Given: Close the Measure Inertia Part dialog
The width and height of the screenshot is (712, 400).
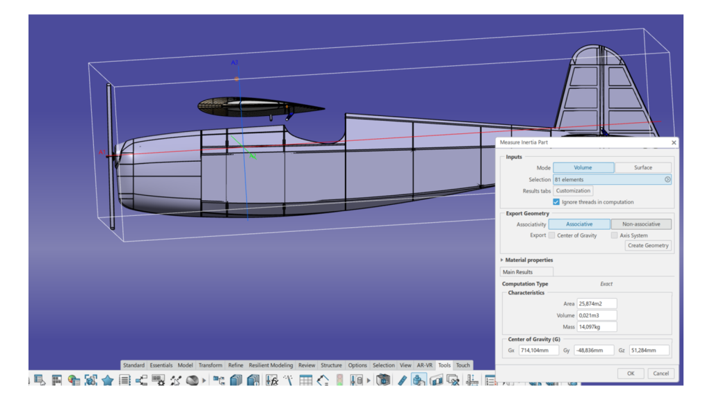Looking at the screenshot, I should (674, 142).
